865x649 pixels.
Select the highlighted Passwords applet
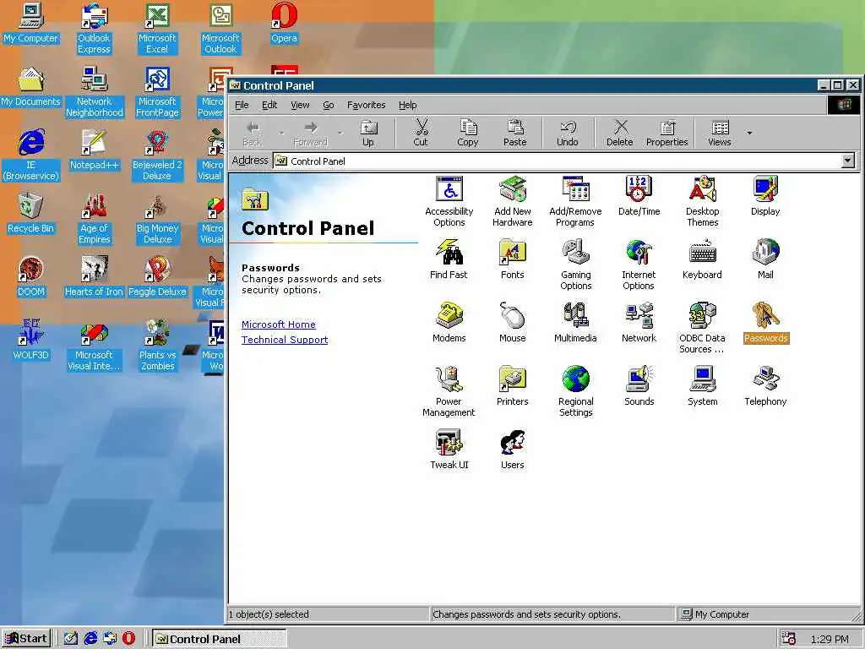(x=765, y=323)
